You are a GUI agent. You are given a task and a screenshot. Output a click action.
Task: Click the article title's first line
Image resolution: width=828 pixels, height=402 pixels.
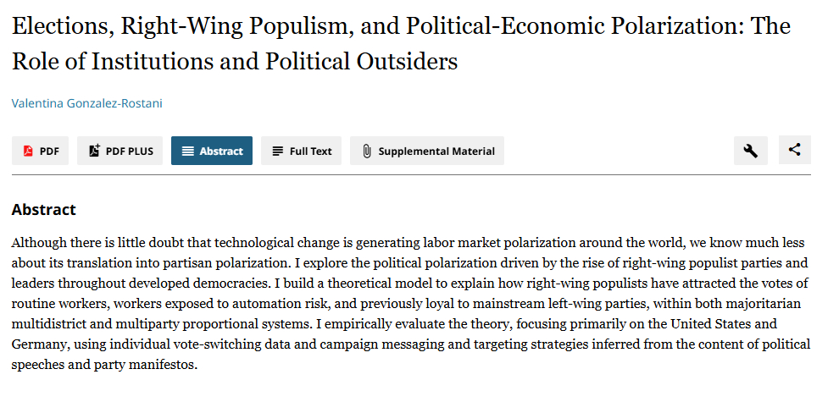401,26
